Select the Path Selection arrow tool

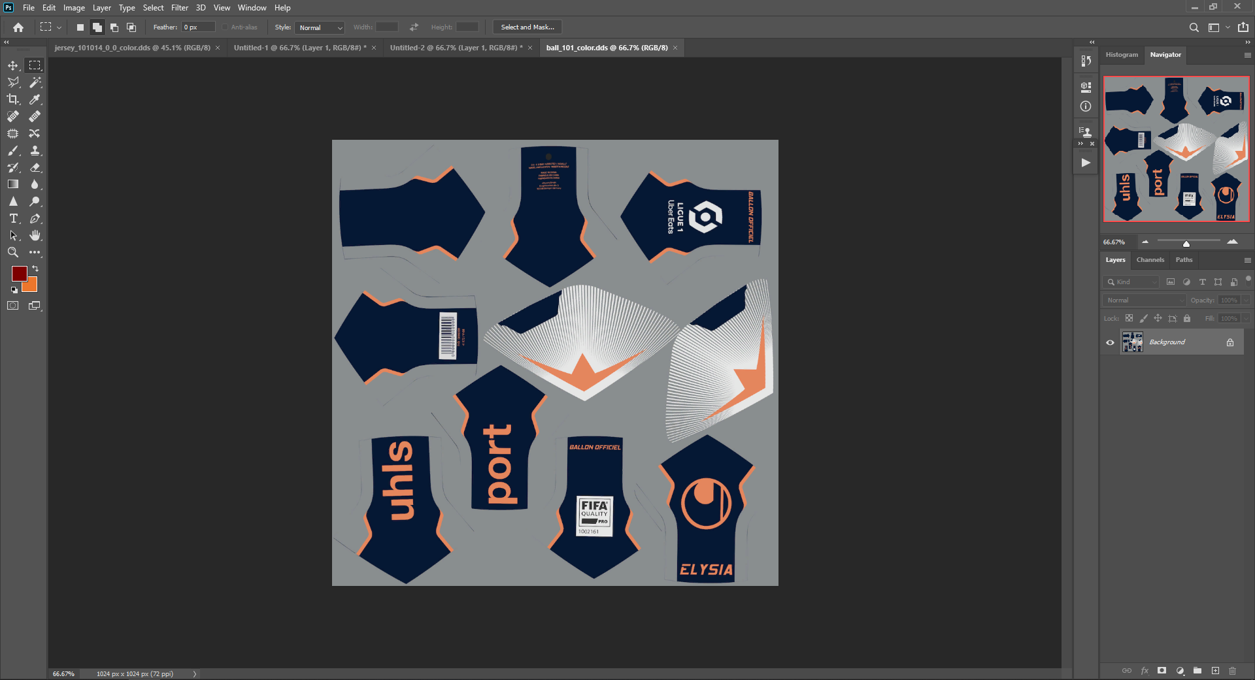13,235
